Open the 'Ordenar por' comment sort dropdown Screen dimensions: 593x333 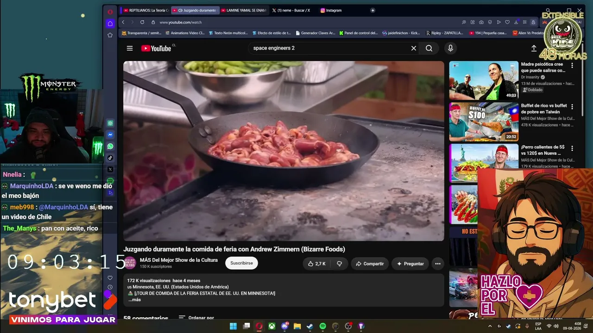coord(196,318)
